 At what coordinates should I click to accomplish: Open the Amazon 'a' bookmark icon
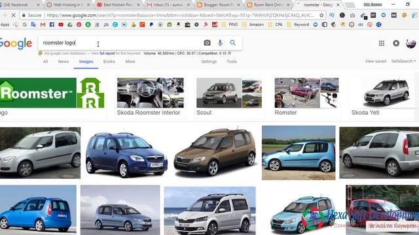click(x=178, y=25)
